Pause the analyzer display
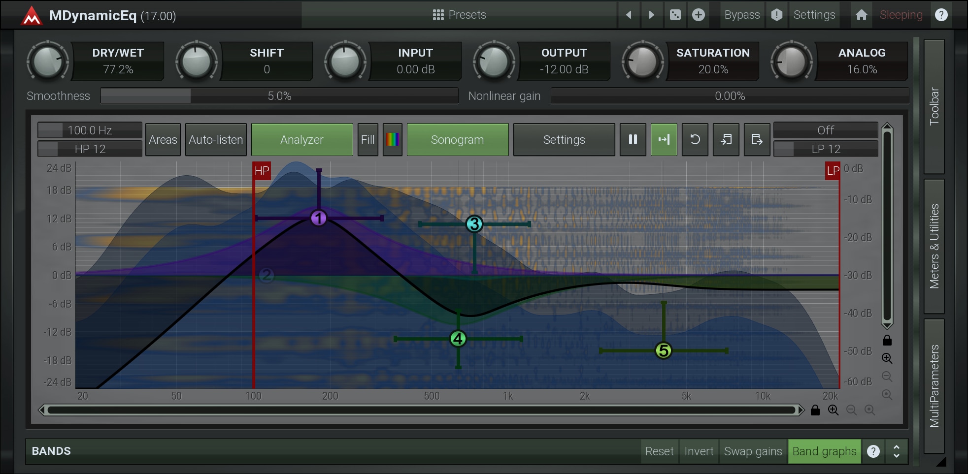The height and width of the screenshot is (474, 968). point(633,140)
